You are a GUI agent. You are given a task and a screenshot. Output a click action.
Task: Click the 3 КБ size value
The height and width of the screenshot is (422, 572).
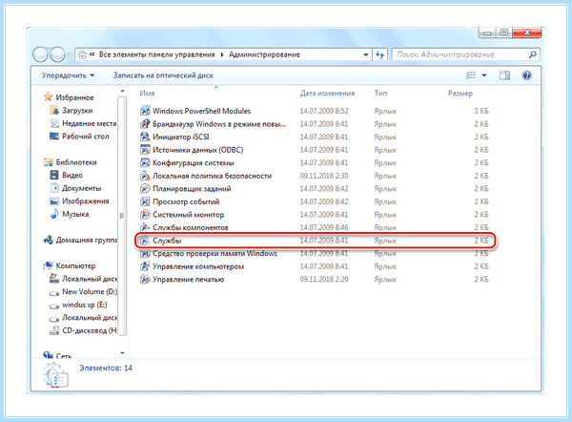(481, 111)
